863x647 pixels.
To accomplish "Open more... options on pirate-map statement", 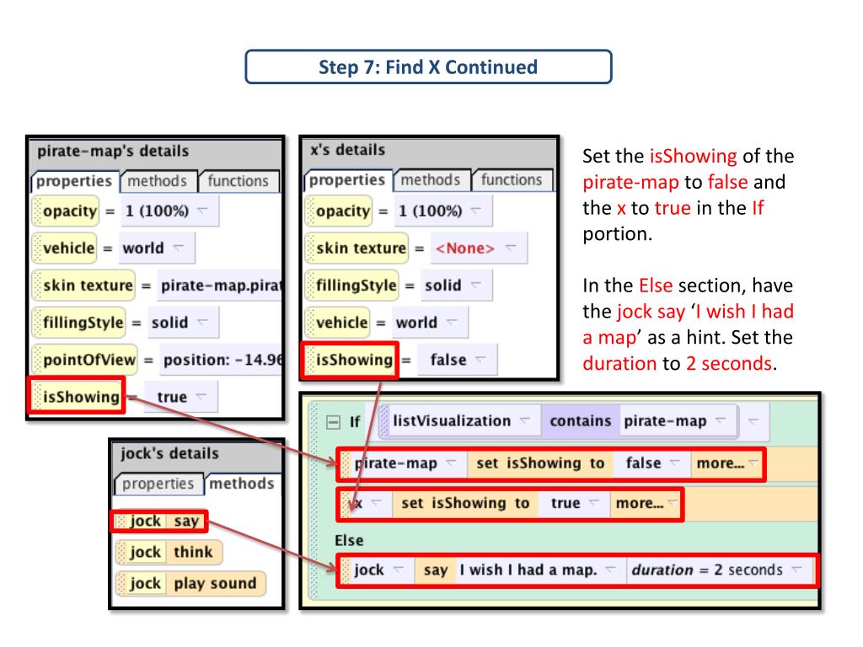I will click(x=727, y=463).
